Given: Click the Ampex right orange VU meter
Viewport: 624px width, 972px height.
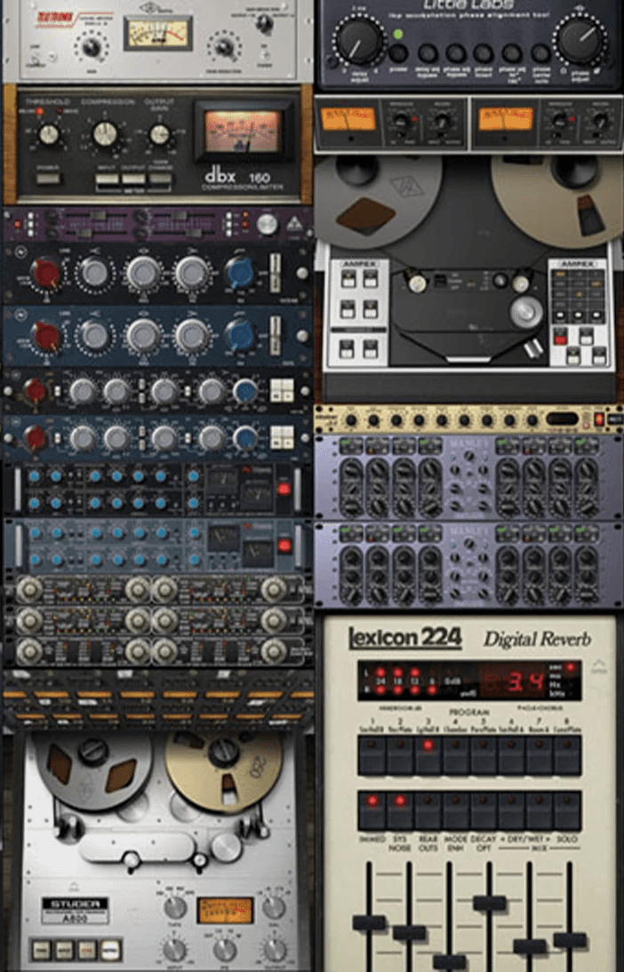Looking at the screenshot, I should point(506,119).
